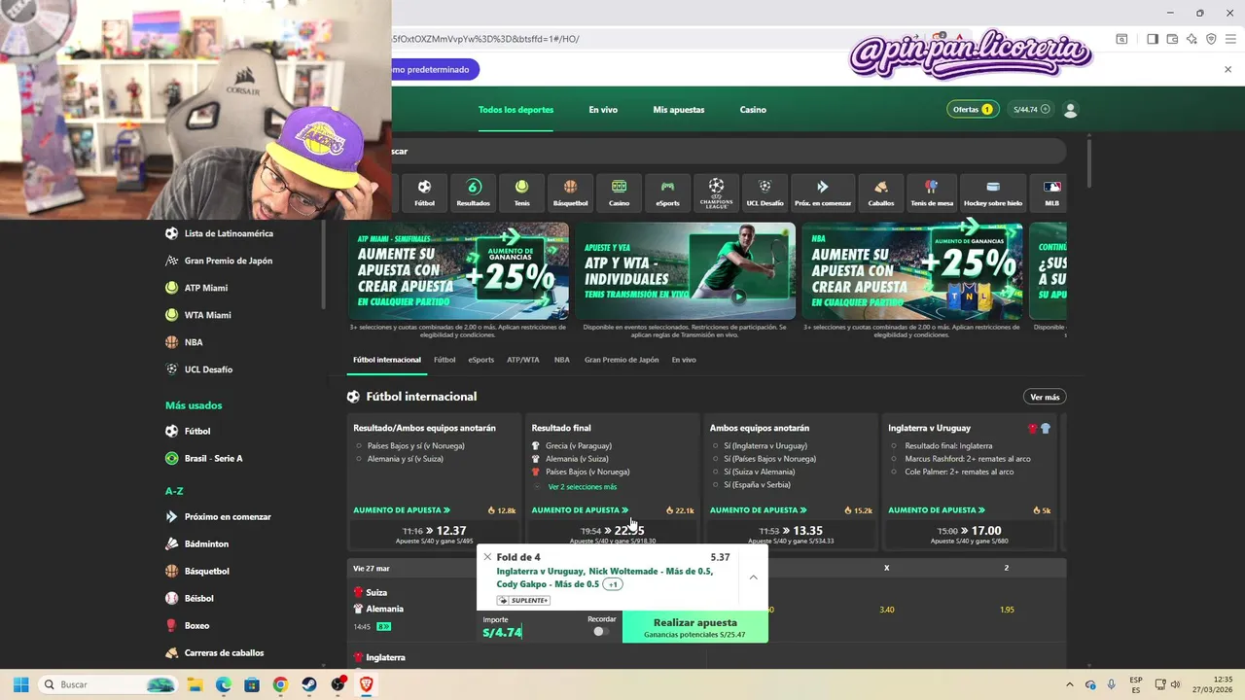
Task: Toggle the Recordar stake switch
Action: [600, 632]
